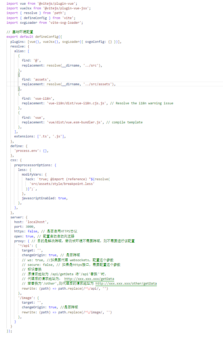This screenshot has height=340, width=223.
Task: Click the '/image' proxy key
Action: pos(25,298)
